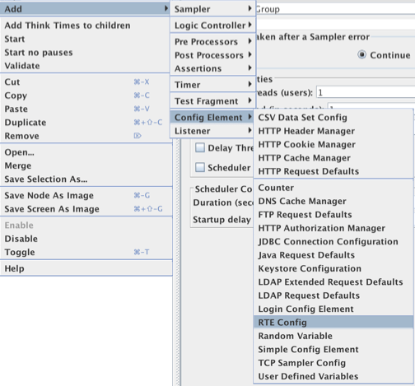Add Counter config element
The width and height of the screenshot is (415, 386).
click(x=333, y=188)
